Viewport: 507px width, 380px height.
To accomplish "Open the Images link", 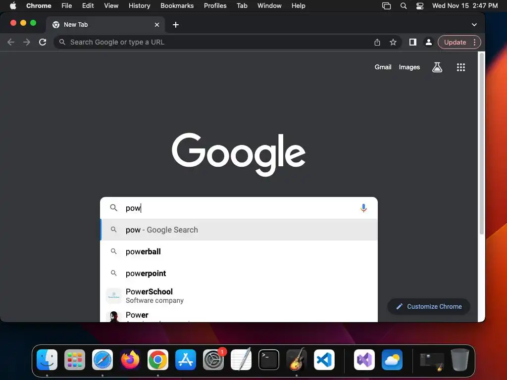I will 409,67.
